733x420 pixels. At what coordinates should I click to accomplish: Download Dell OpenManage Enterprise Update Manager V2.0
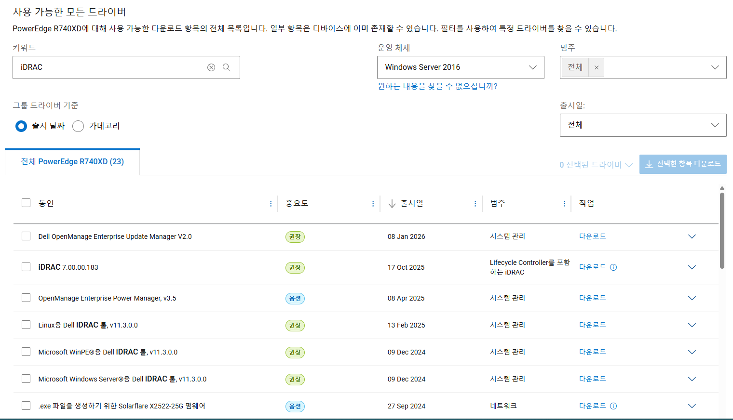[592, 236]
